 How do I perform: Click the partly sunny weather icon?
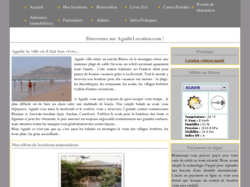tap(195, 103)
